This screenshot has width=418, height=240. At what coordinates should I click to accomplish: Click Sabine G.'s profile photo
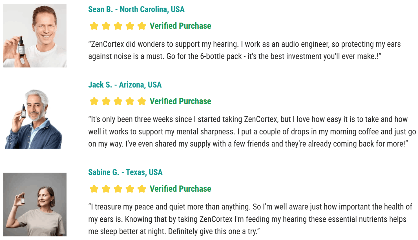pos(35,204)
